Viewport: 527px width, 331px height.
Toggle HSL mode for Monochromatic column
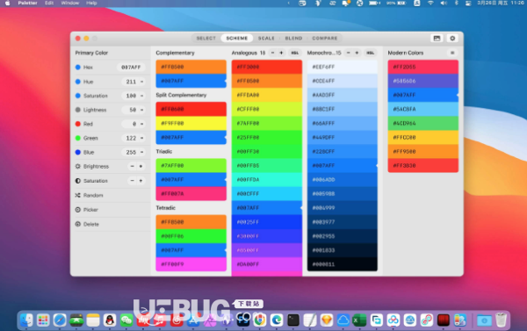click(371, 53)
